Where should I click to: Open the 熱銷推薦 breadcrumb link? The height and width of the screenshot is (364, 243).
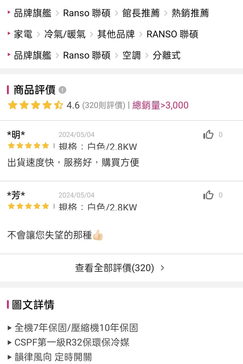tap(190, 13)
